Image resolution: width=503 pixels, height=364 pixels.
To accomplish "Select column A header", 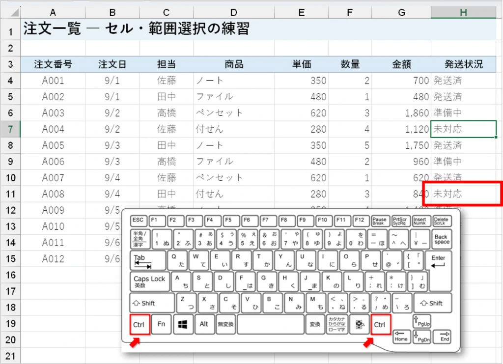I will [53, 12].
